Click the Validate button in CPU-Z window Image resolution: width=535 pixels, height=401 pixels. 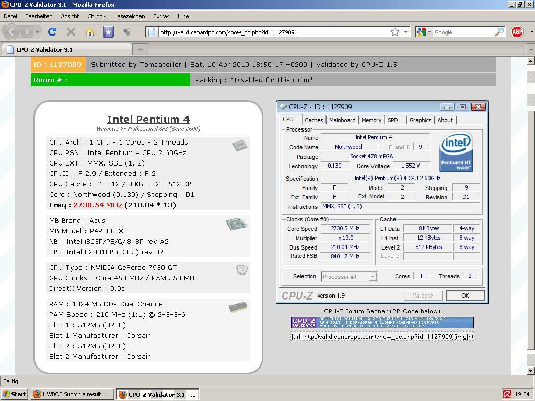coord(423,296)
